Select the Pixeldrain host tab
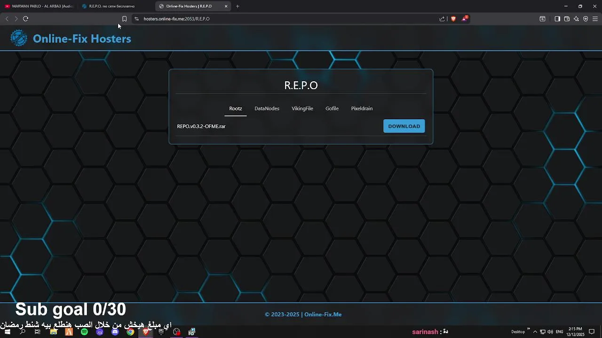The width and height of the screenshot is (602, 338). tap(362, 108)
